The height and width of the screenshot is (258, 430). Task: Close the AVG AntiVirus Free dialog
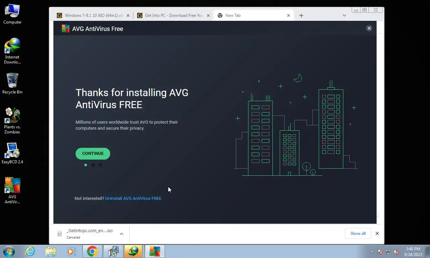369,29
